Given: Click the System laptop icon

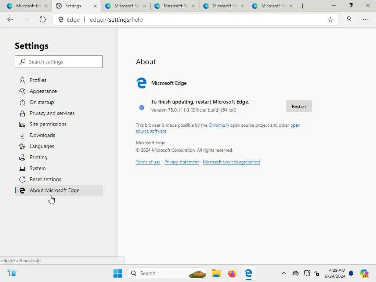Looking at the screenshot, I should click(22, 169).
